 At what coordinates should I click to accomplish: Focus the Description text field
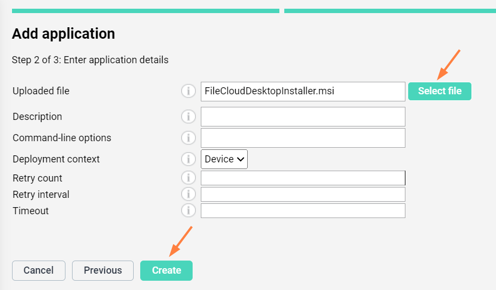(x=303, y=117)
